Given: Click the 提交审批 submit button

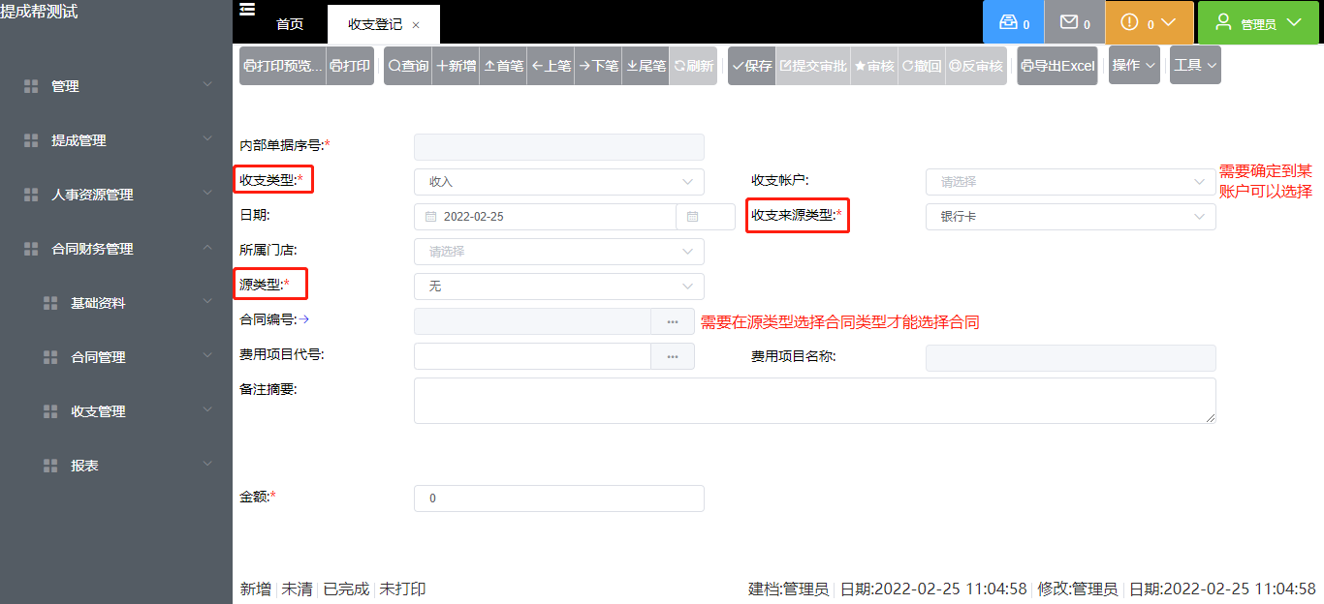Looking at the screenshot, I should point(813,66).
